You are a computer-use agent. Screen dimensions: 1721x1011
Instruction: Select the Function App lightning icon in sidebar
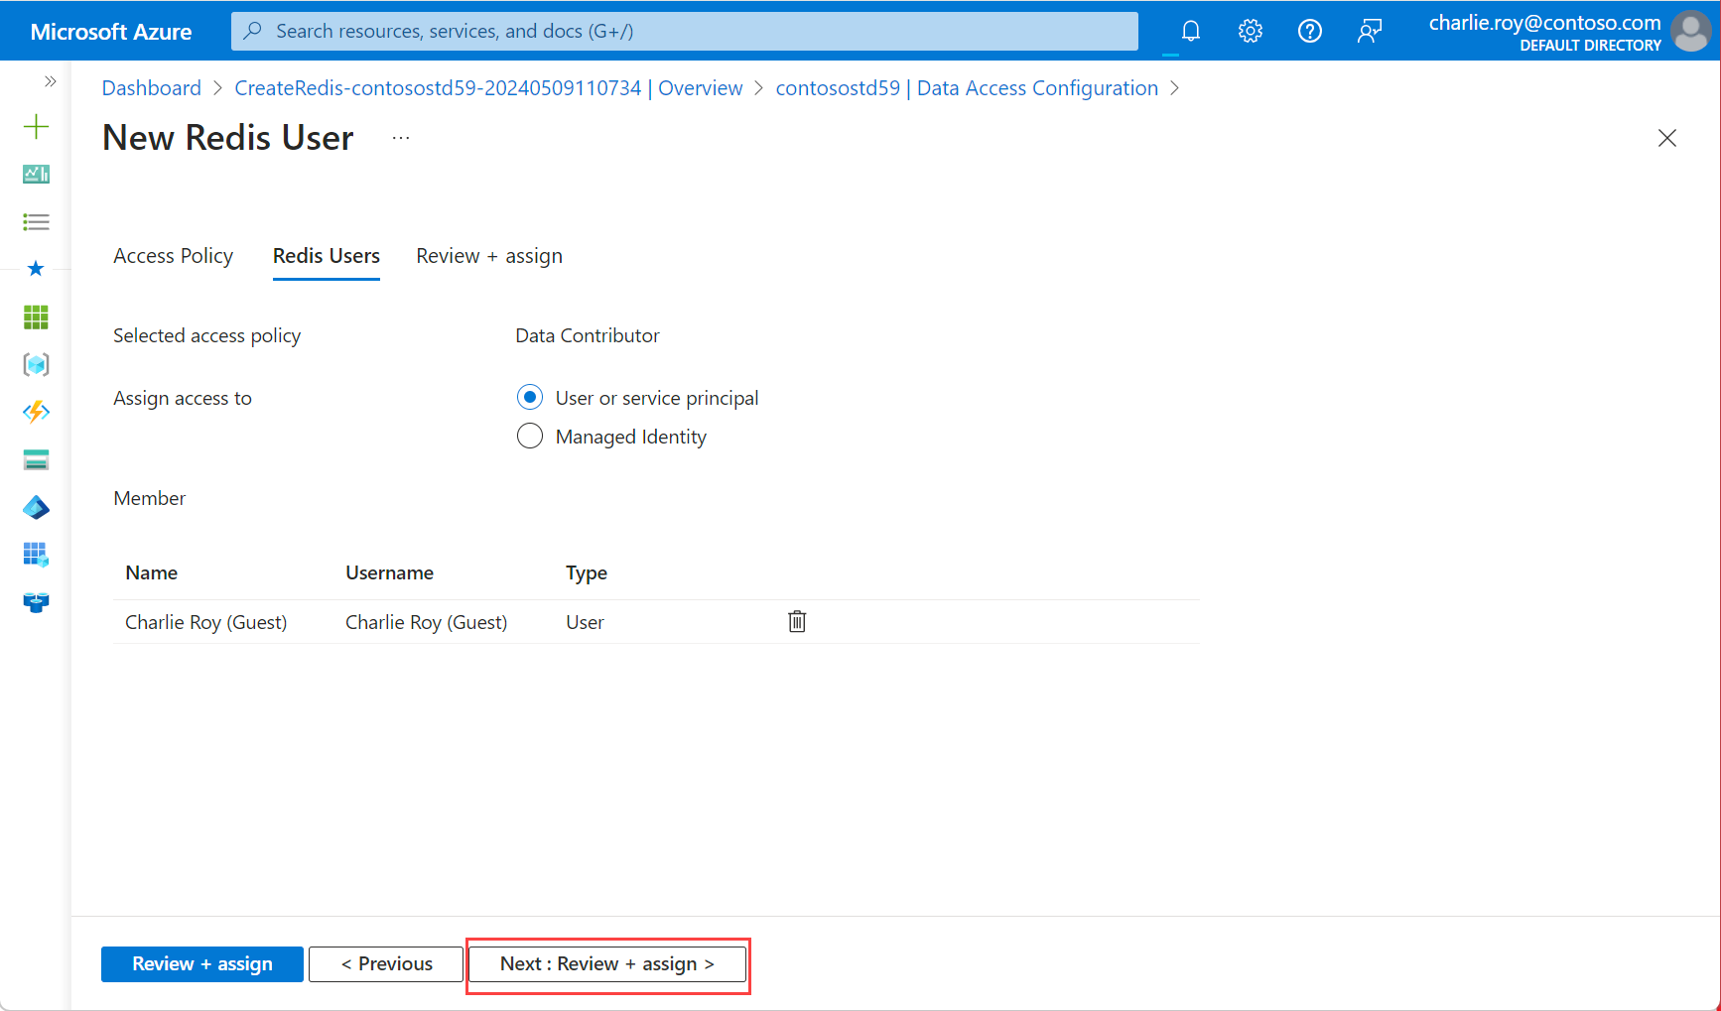point(36,412)
